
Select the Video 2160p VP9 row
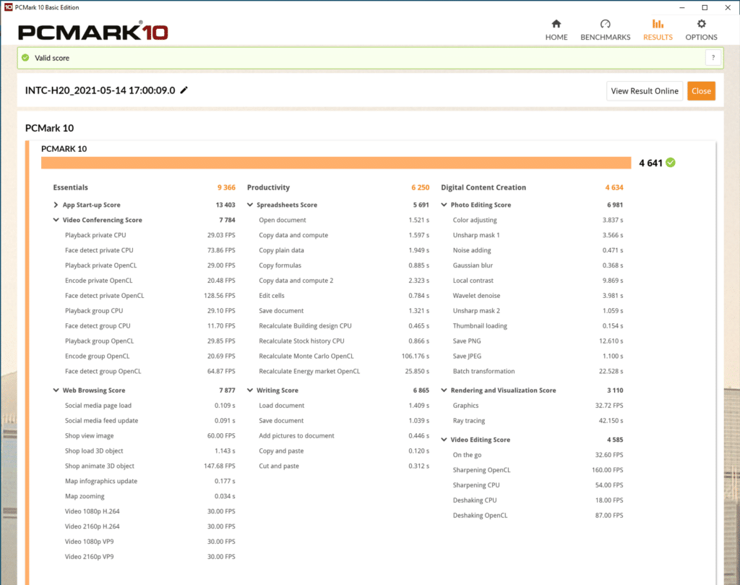pos(150,556)
